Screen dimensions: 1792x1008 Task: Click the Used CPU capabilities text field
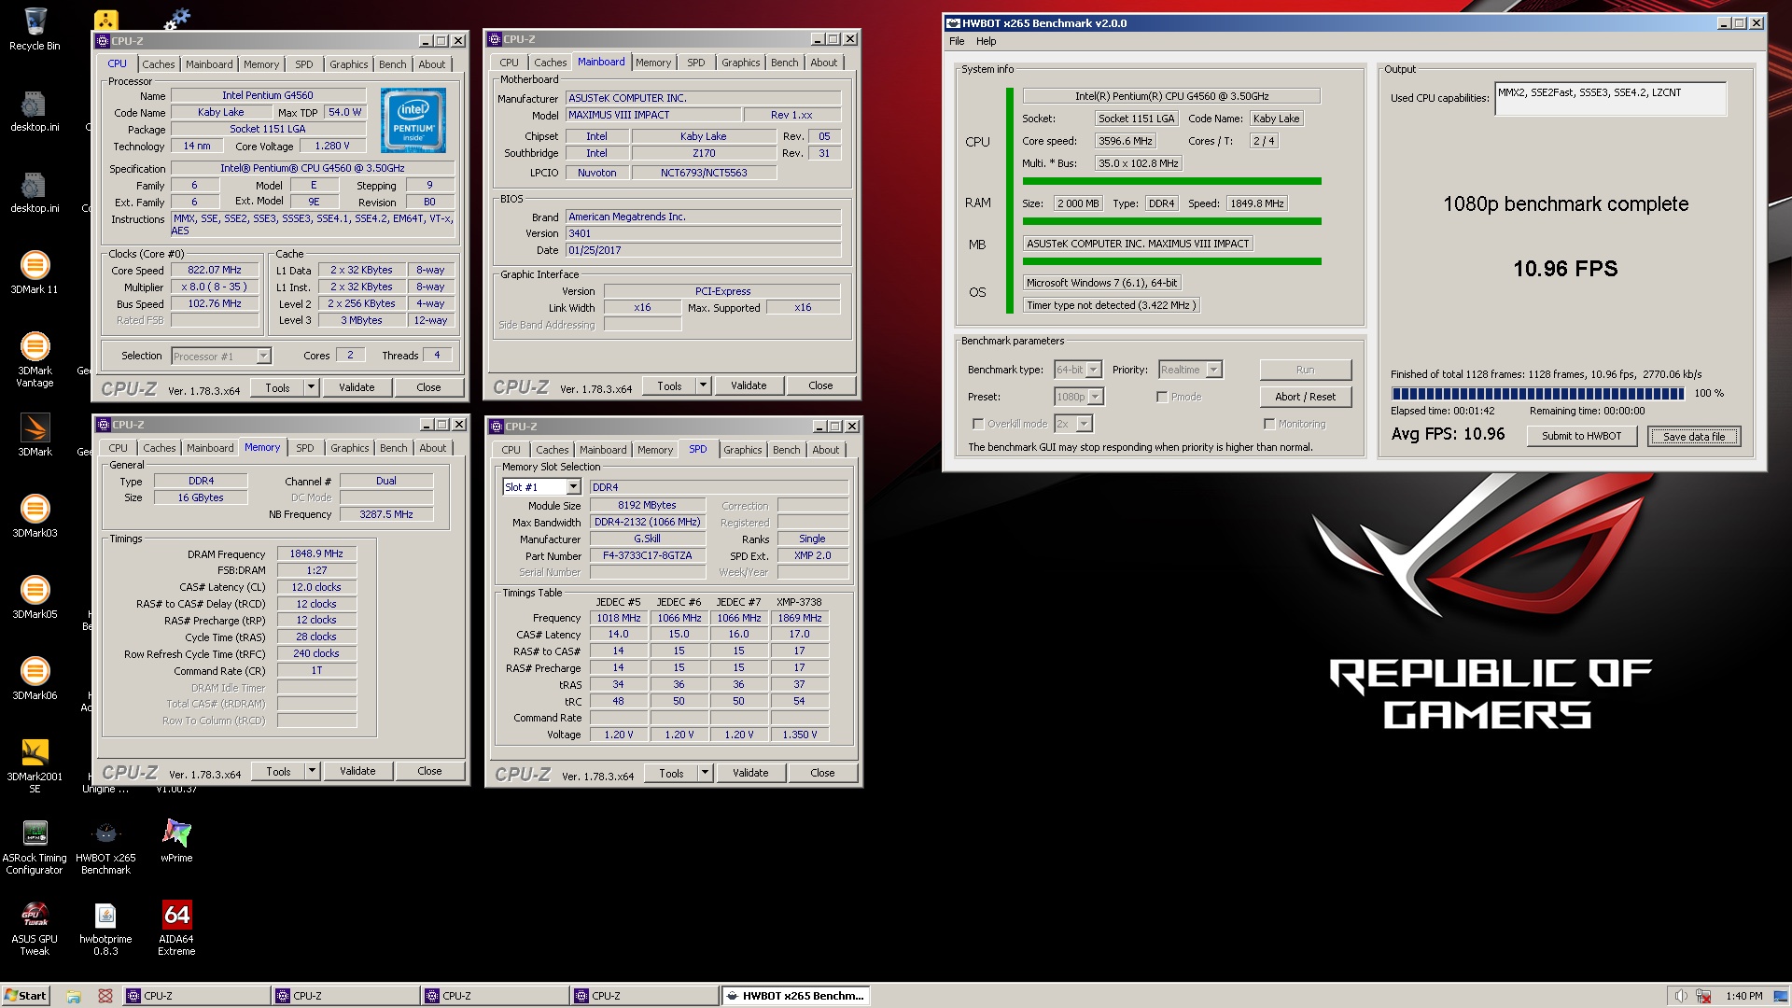tap(1610, 99)
